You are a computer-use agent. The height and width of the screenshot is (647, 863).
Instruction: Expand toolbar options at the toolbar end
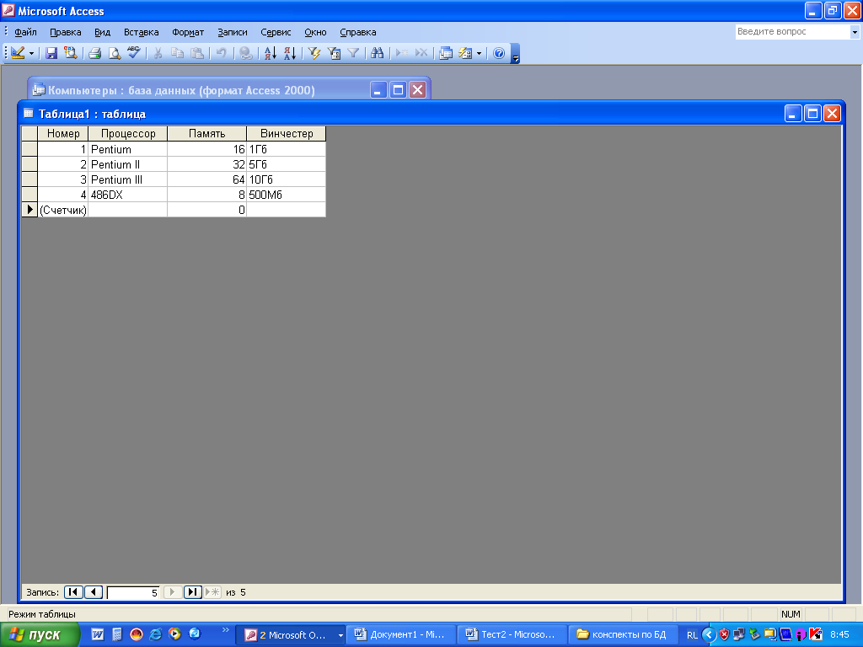515,53
